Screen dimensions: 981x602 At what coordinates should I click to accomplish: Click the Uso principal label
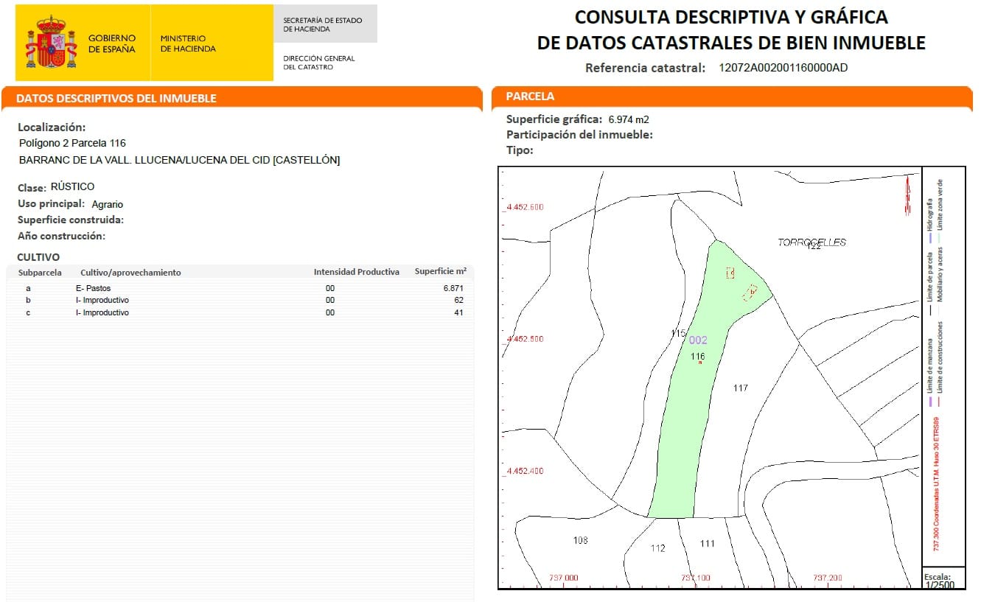[52, 204]
